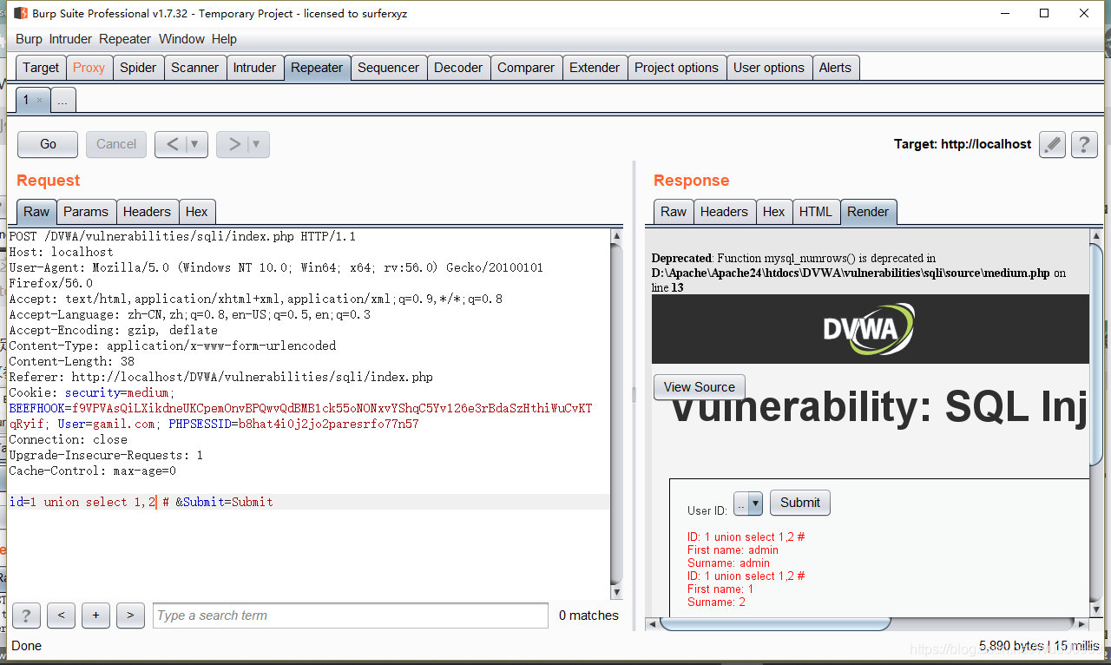Open the Help menu
Viewport: 1111px width, 665px height.
(x=224, y=39)
